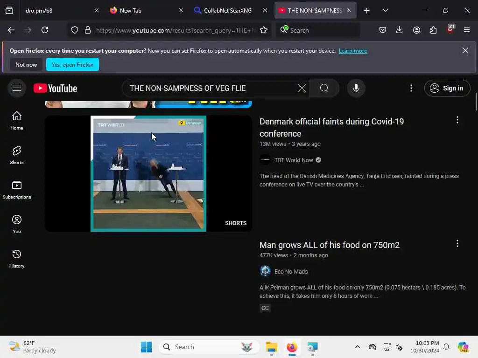View site security lock information

tap(88, 30)
